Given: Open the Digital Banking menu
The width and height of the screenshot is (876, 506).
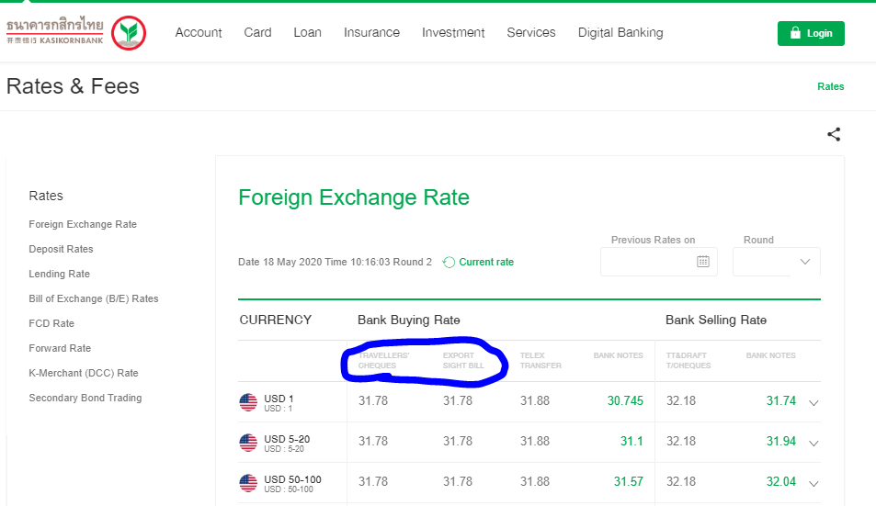Looking at the screenshot, I should (620, 32).
